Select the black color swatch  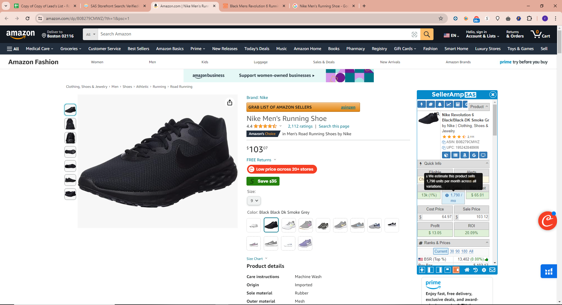[271, 225]
